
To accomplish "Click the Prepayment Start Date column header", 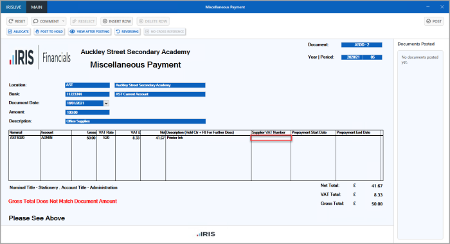I will tap(314, 133).
